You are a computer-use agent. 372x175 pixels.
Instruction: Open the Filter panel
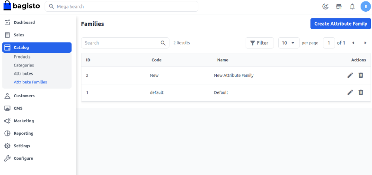click(259, 43)
